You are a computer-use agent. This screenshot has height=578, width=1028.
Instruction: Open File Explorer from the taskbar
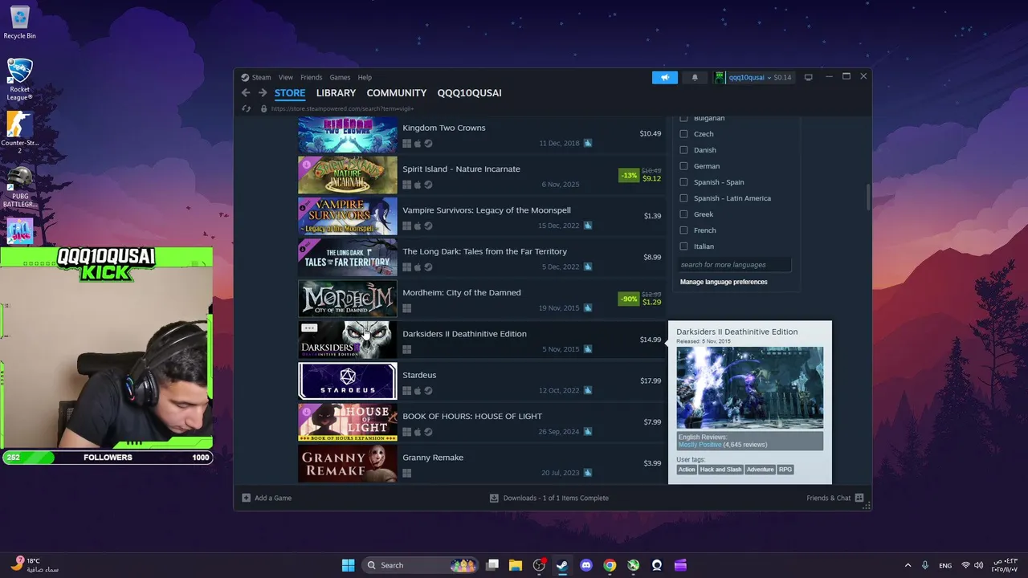pyautogui.click(x=516, y=565)
